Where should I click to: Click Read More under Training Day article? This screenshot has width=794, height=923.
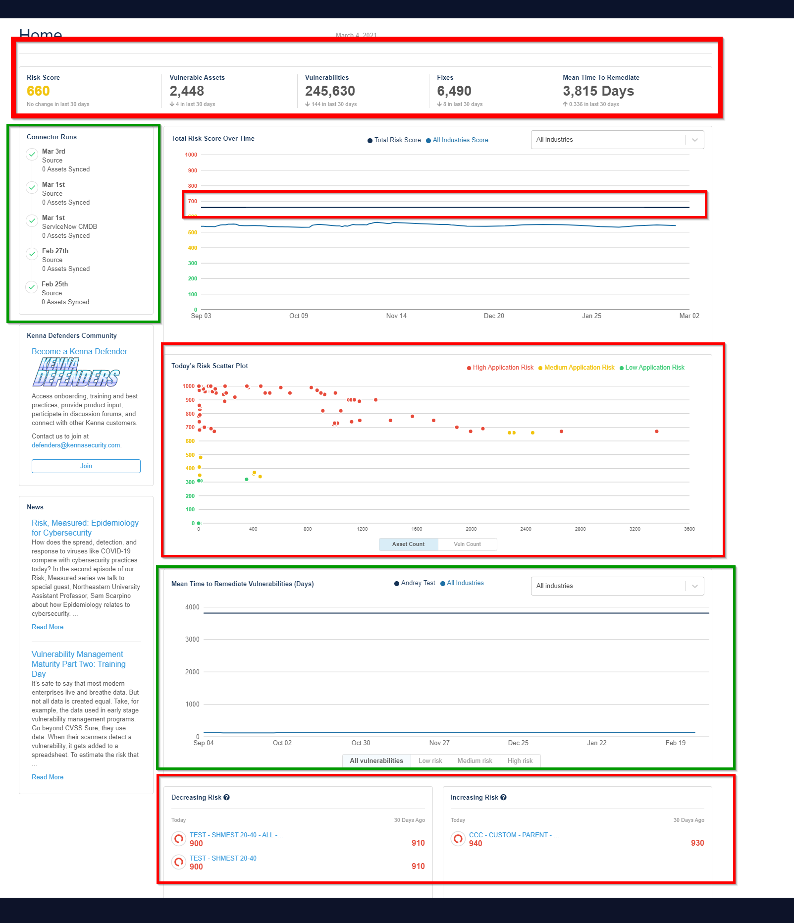pyautogui.click(x=48, y=777)
